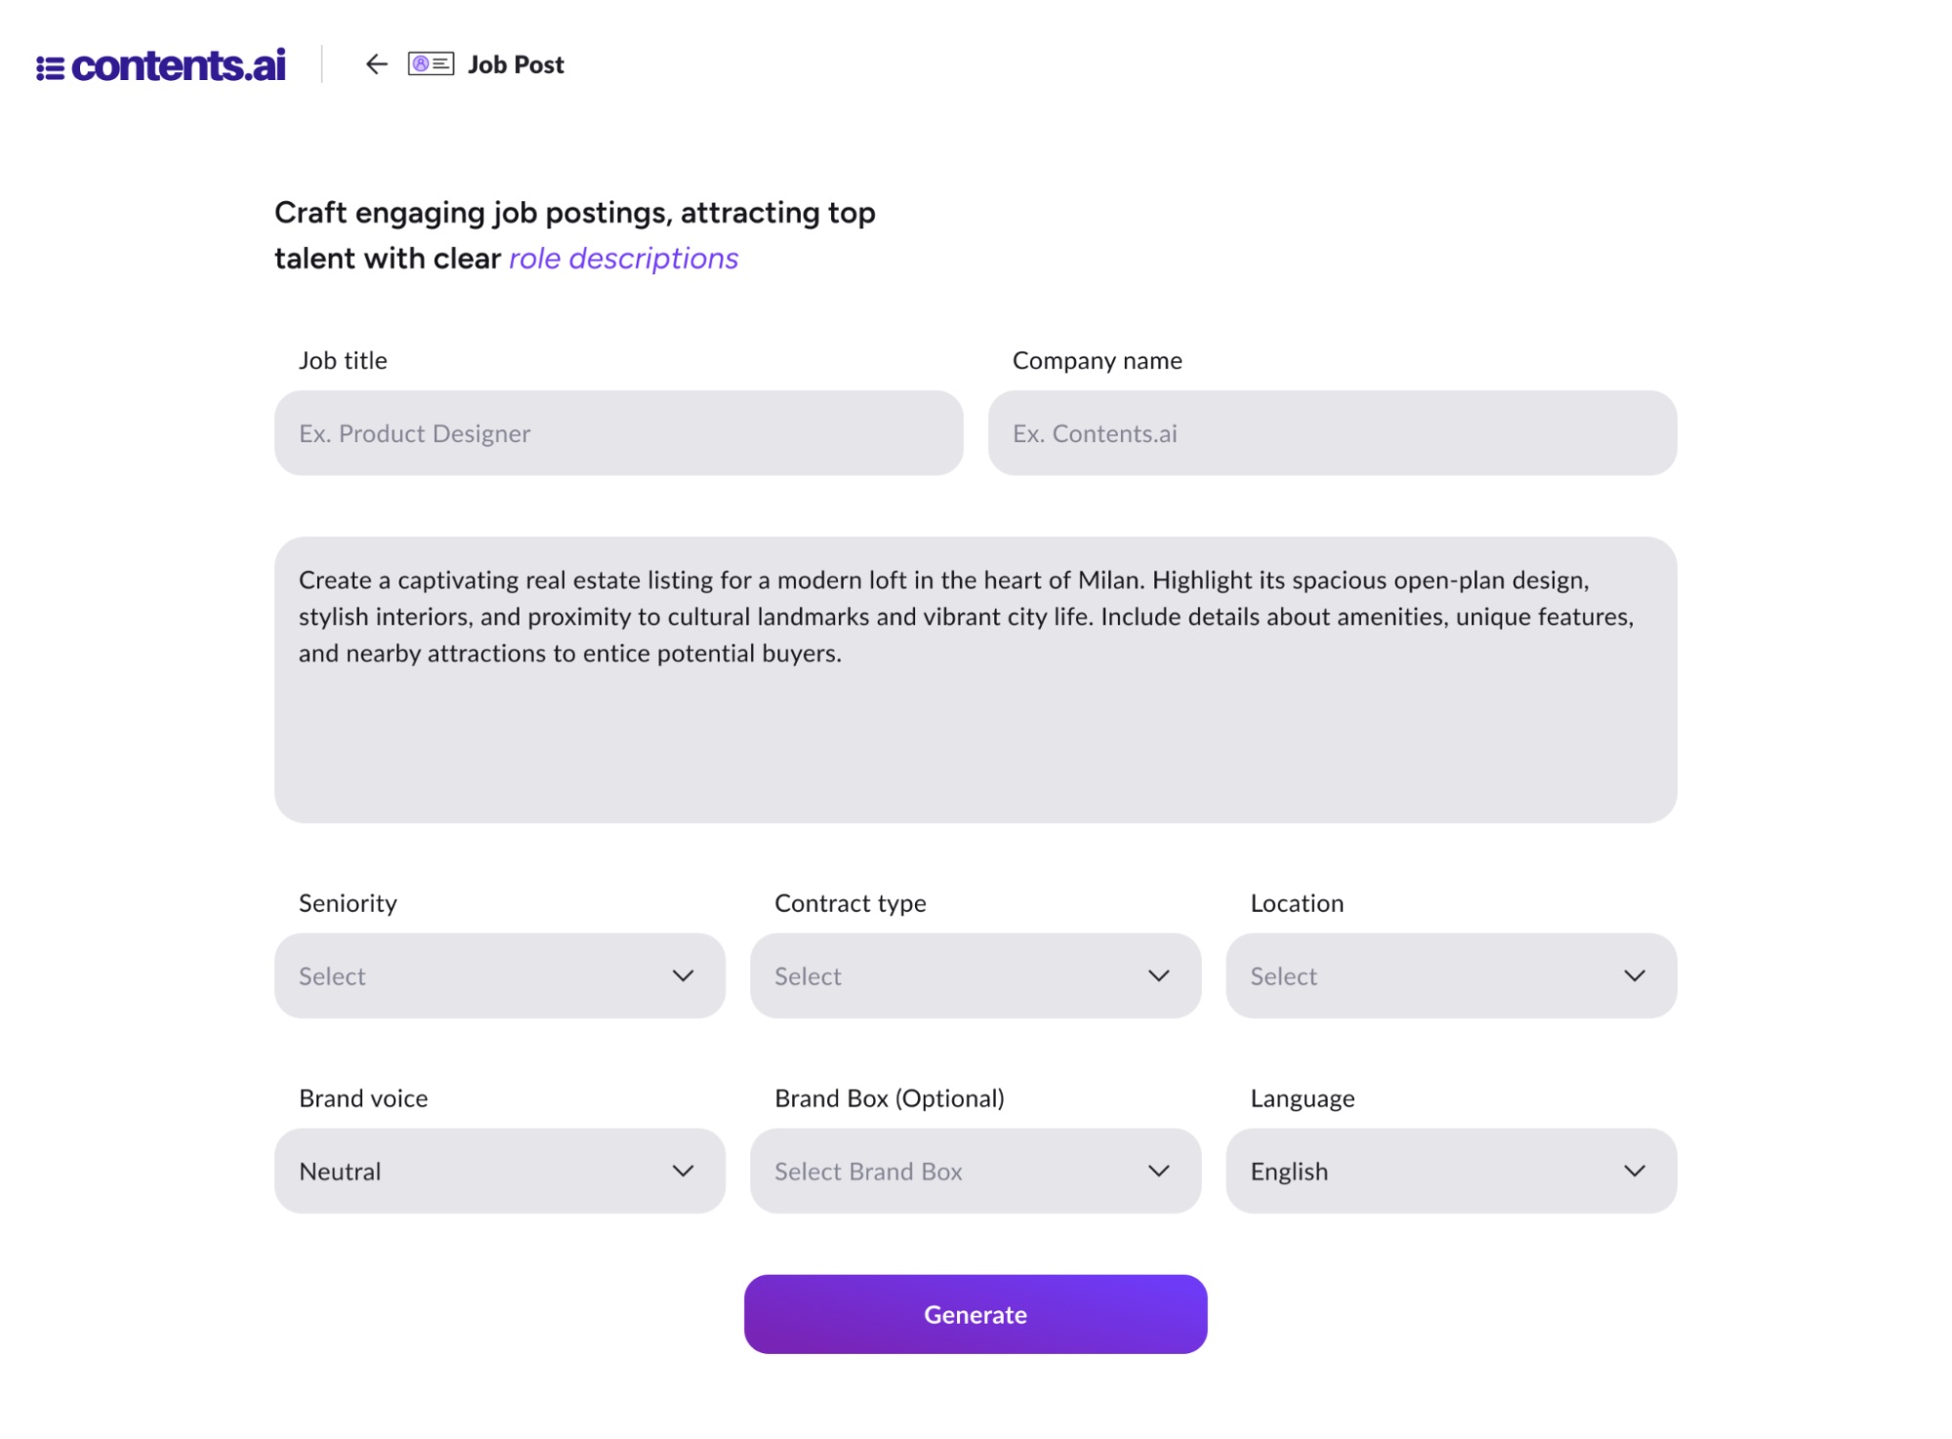Image resolution: width=1952 pixels, height=1439 pixels.
Task: Focus the Company name field
Action: pyautogui.click(x=1332, y=433)
